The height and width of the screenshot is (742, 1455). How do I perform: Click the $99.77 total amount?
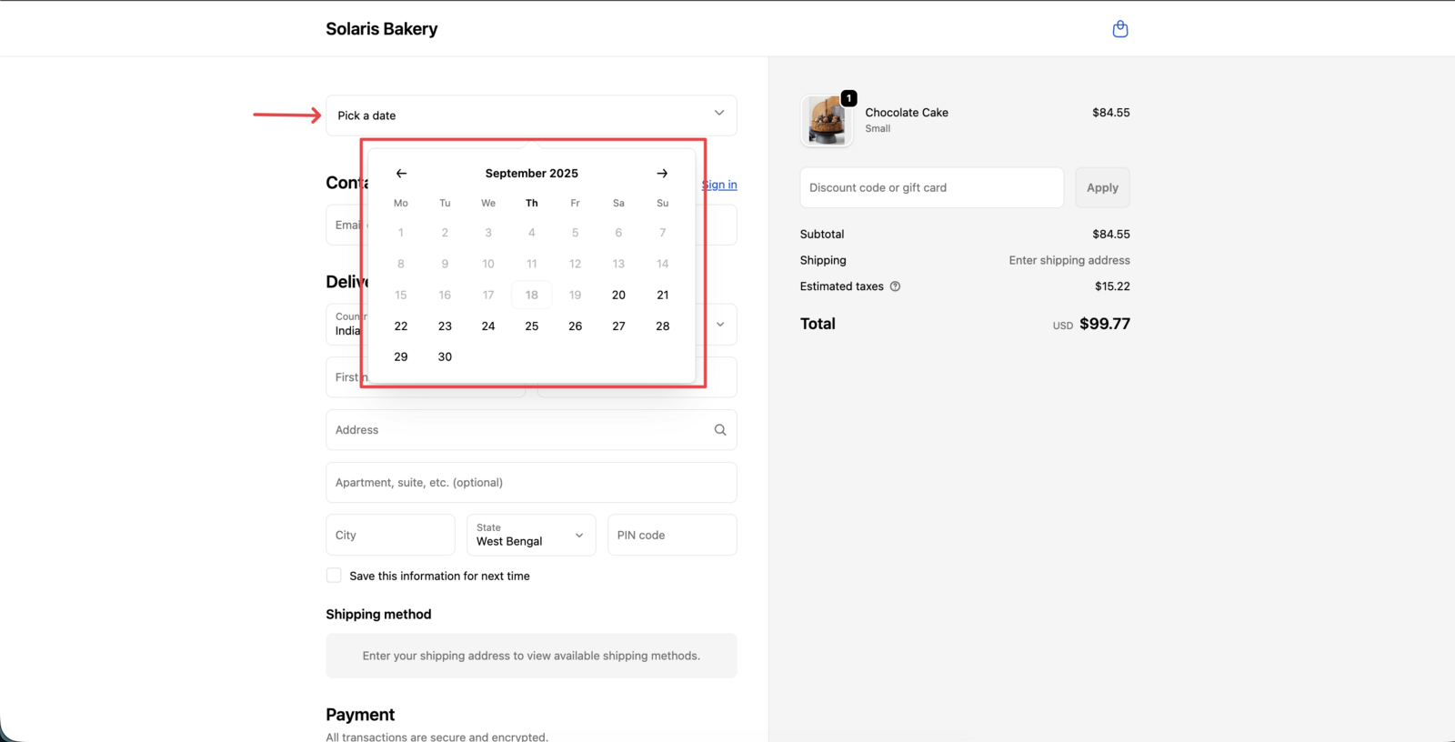[1105, 324]
